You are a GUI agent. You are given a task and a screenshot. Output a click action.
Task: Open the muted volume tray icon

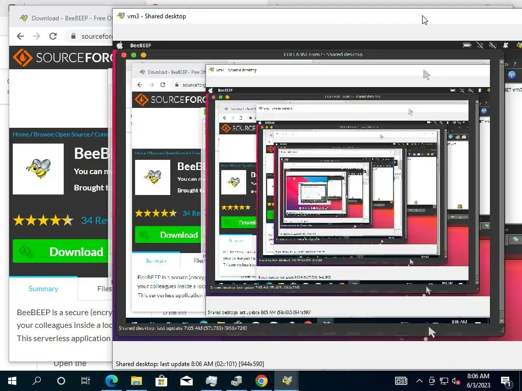tap(456, 381)
